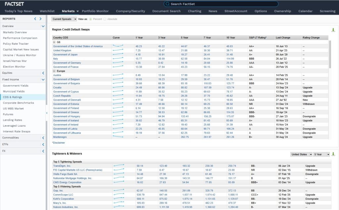Click the search magnifier icon
This screenshot has width=339, height=210.
tap(167, 4)
